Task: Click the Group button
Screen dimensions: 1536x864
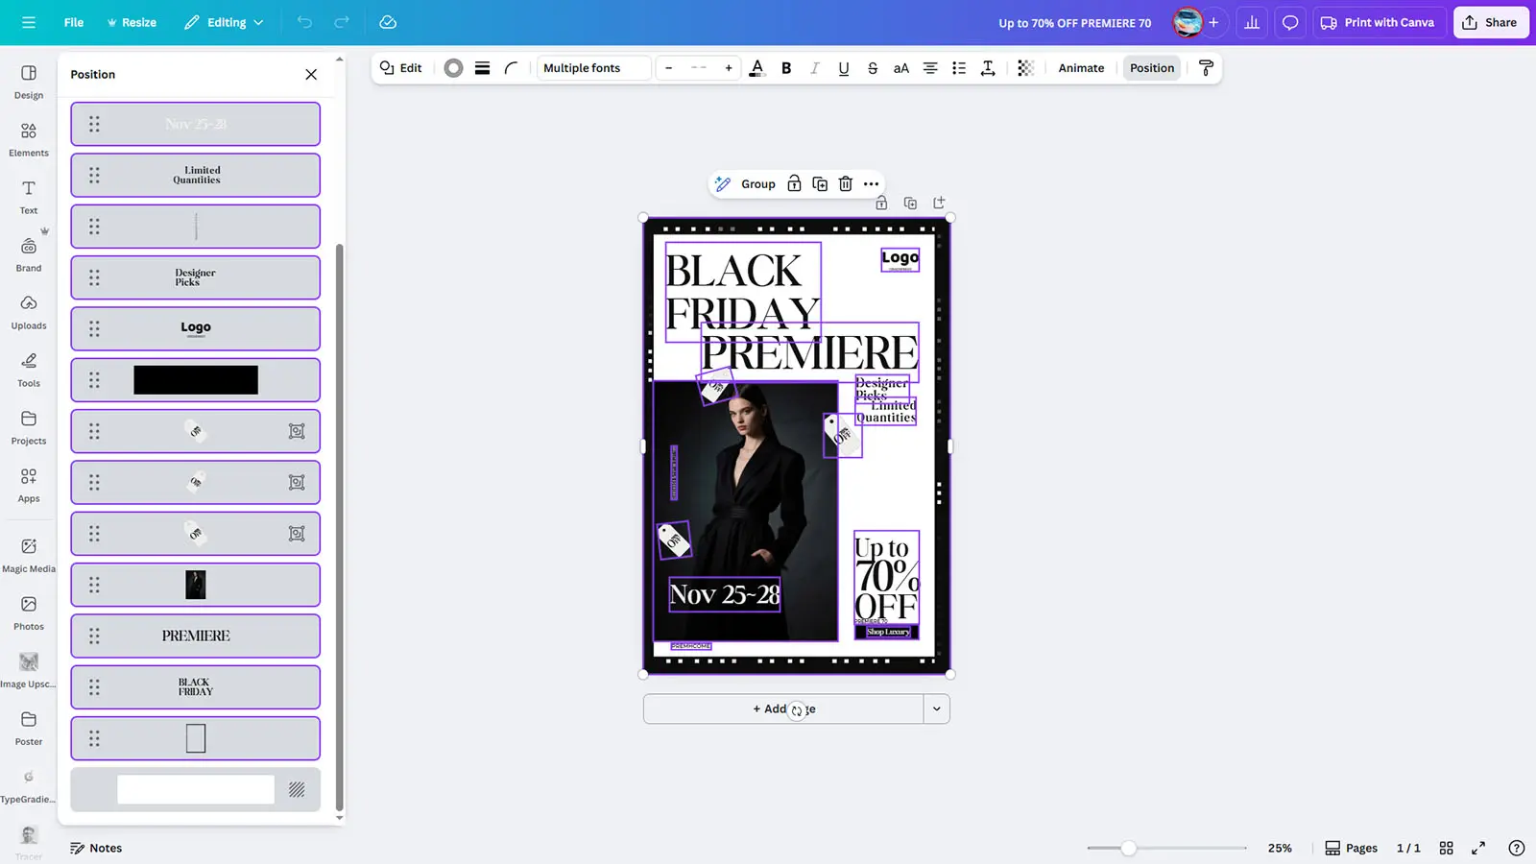Action: tap(756, 183)
